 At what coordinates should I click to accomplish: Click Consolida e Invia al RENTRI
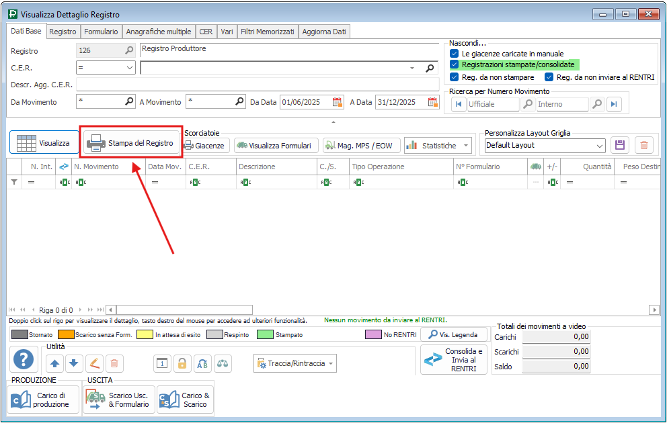(x=455, y=360)
